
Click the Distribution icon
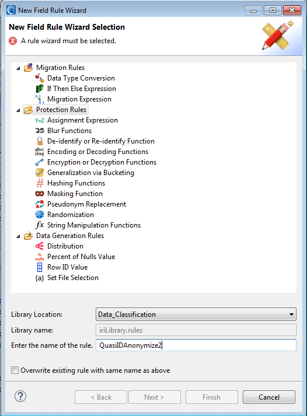(40, 246)
